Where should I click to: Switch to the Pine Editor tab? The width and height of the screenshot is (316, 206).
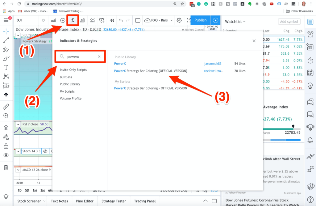pyautogui.click(x=85, y=201)
